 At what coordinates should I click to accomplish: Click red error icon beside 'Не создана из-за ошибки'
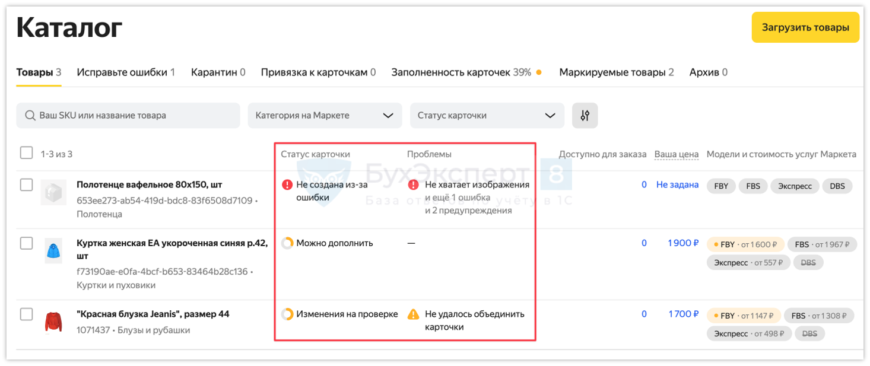[287, 185]
